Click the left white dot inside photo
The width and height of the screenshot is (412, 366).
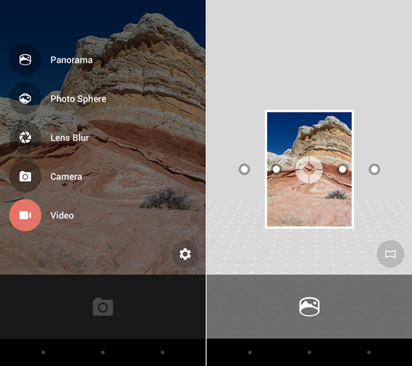(276, 169)
